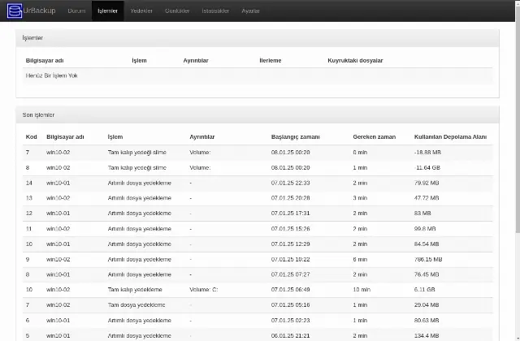This screenshot has width=520, height=341.
Task: Click start time 07.01.25 07:27
Action: 291,274
